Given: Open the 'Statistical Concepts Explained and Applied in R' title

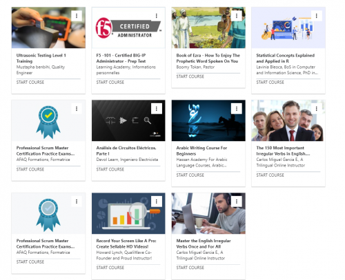Looking at the screenshot, I should (286, 58).
